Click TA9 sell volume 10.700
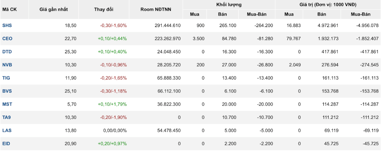Viewport: 381px width, 151px height. tap(230, 117)
